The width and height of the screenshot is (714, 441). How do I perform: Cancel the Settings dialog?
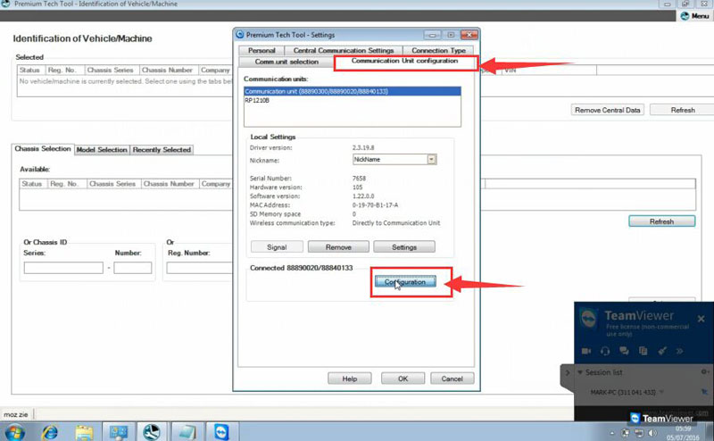pos(452,379)
